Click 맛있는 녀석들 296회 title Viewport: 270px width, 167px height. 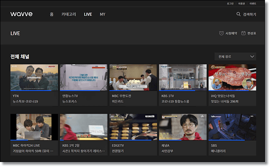[x=224, y=101]
